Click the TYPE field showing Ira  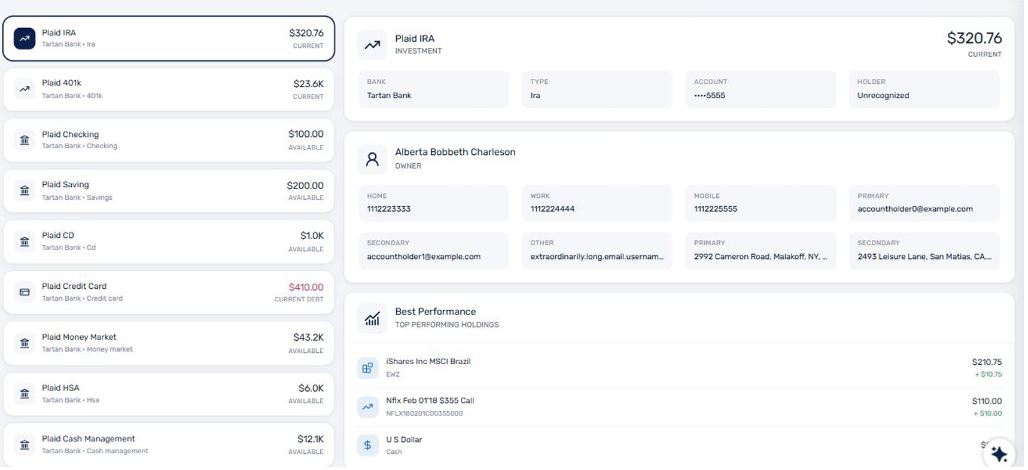(x=597, y=89)
